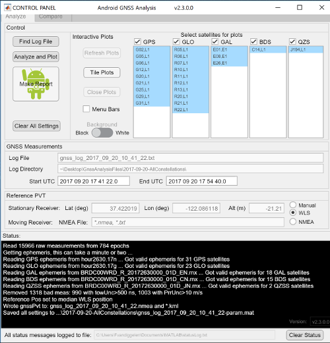Click the Make Report Android icon button

tap(36, 84)
